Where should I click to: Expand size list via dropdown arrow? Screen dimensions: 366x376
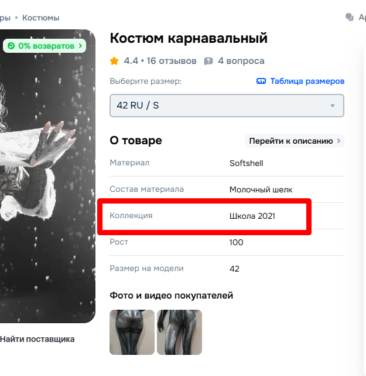[x=332, y=106]
